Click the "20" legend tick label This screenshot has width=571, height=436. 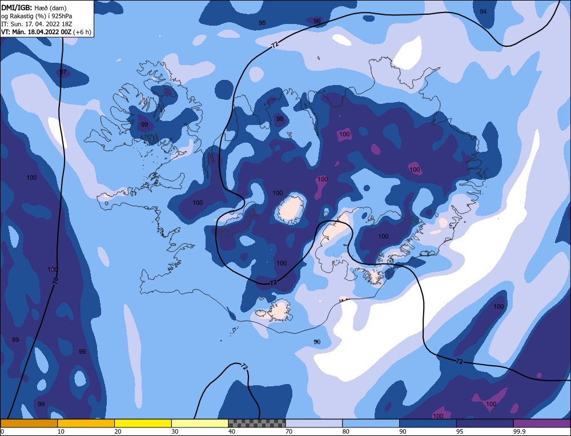coord(118,431)
